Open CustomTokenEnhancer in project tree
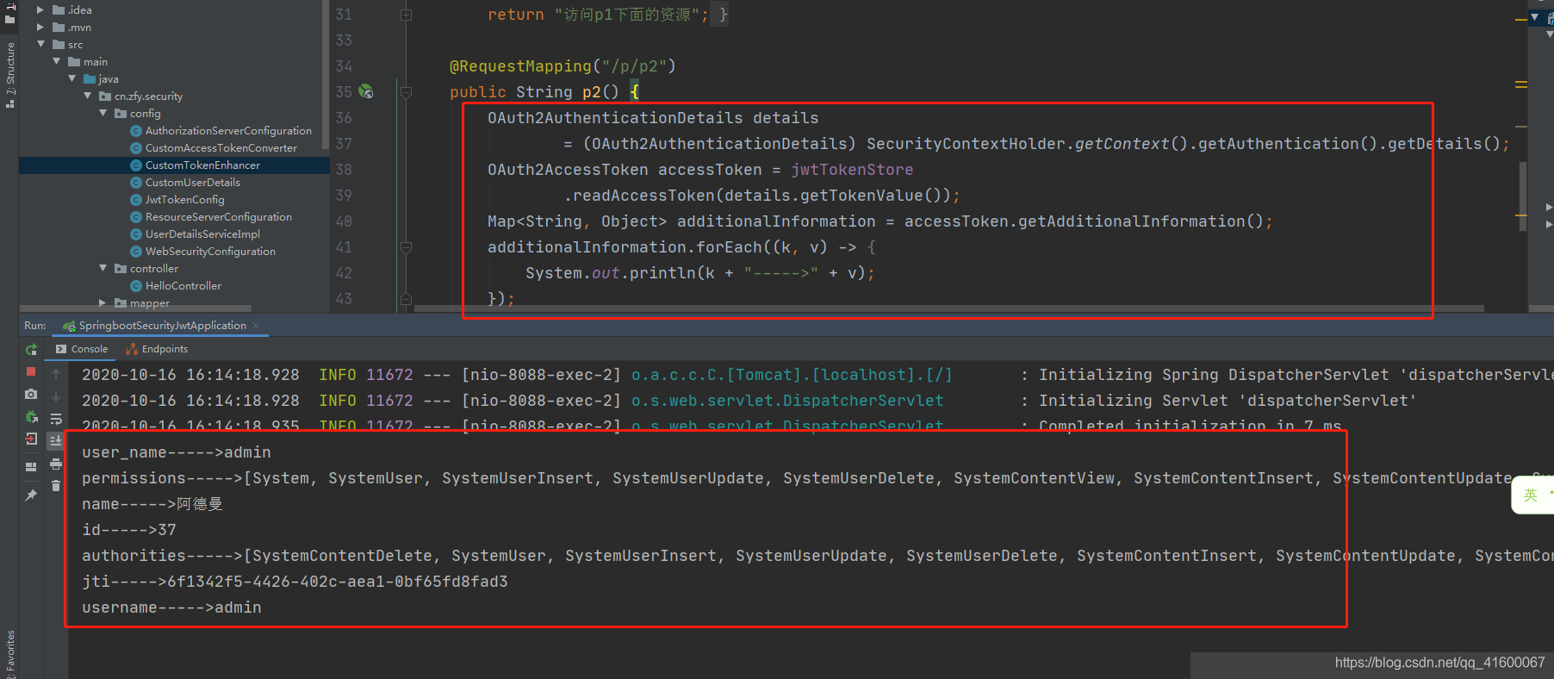This screenshot has width=1554, height=679. point(202,165)
